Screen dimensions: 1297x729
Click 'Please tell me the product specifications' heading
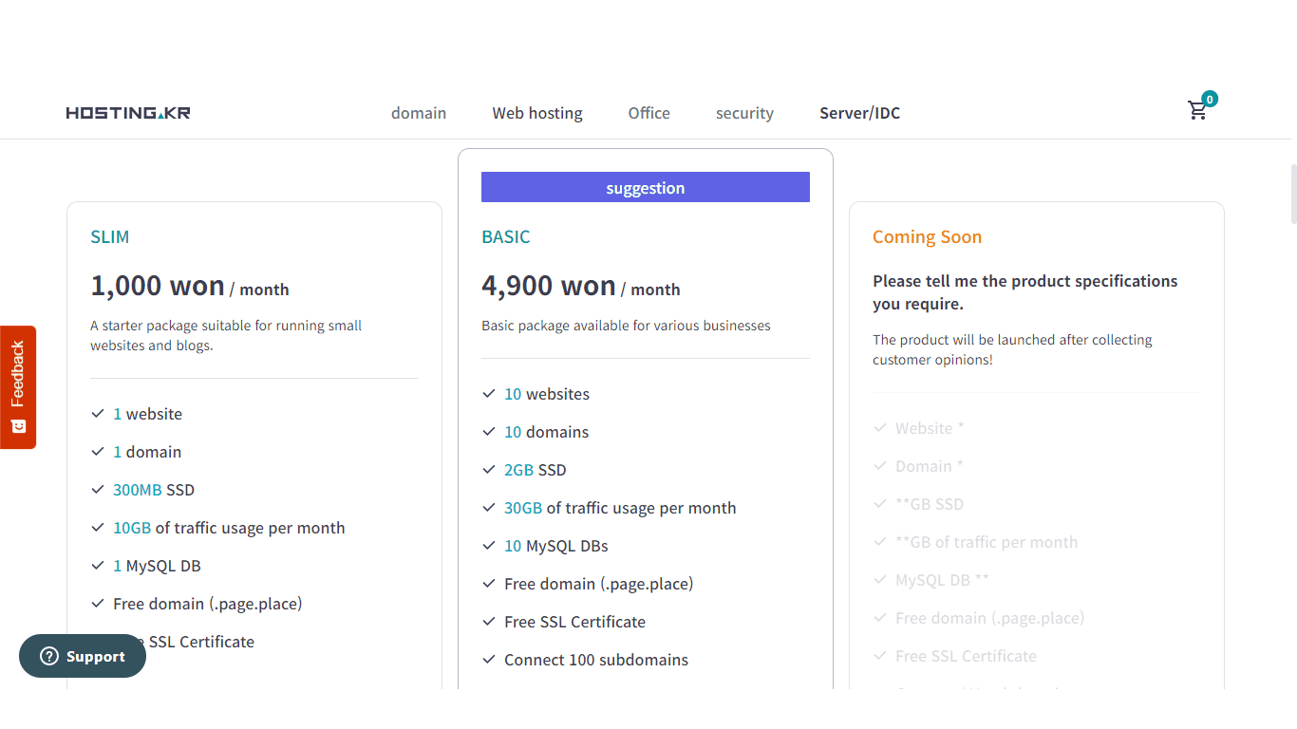pyautogui.click(x=1025, y=292)
